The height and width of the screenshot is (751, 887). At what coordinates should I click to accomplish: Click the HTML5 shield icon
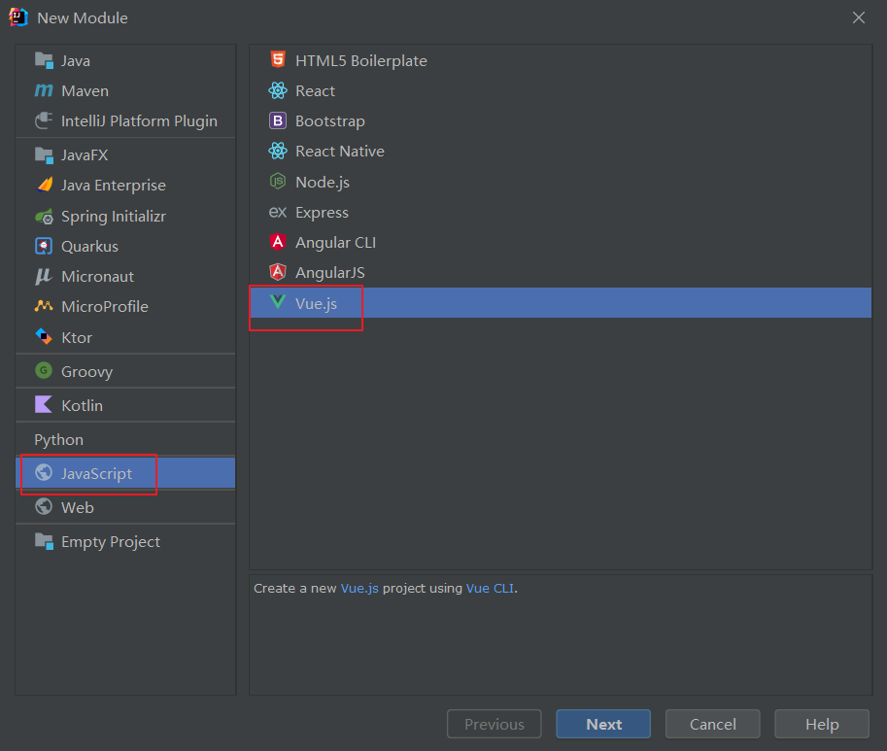(x=278, y=59)
